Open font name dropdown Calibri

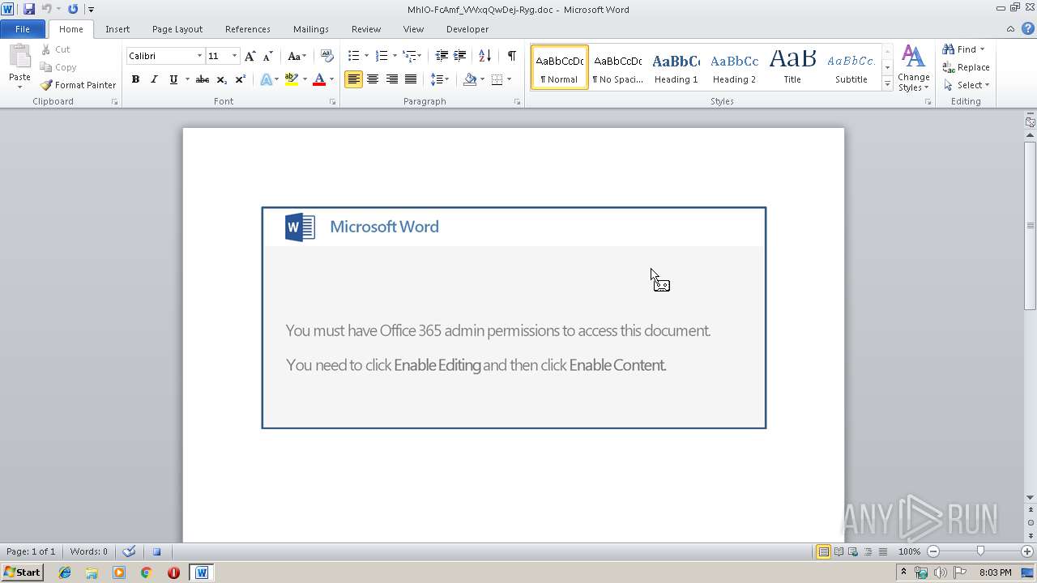click(199, 56)
